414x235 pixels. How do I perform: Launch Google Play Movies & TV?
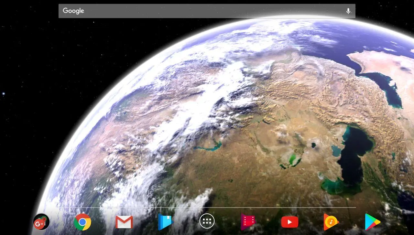(x=248, y=222)
